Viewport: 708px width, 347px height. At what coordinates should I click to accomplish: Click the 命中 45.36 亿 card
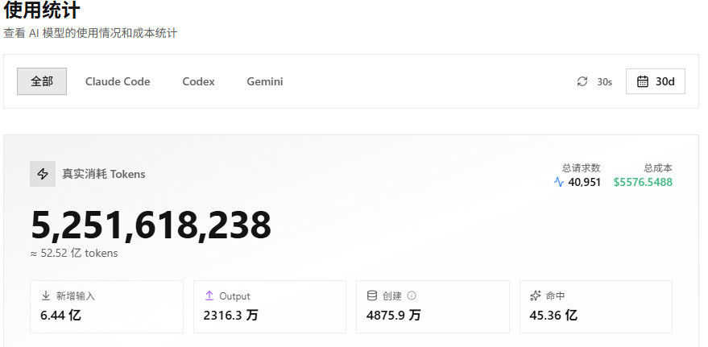pos(596,307)
